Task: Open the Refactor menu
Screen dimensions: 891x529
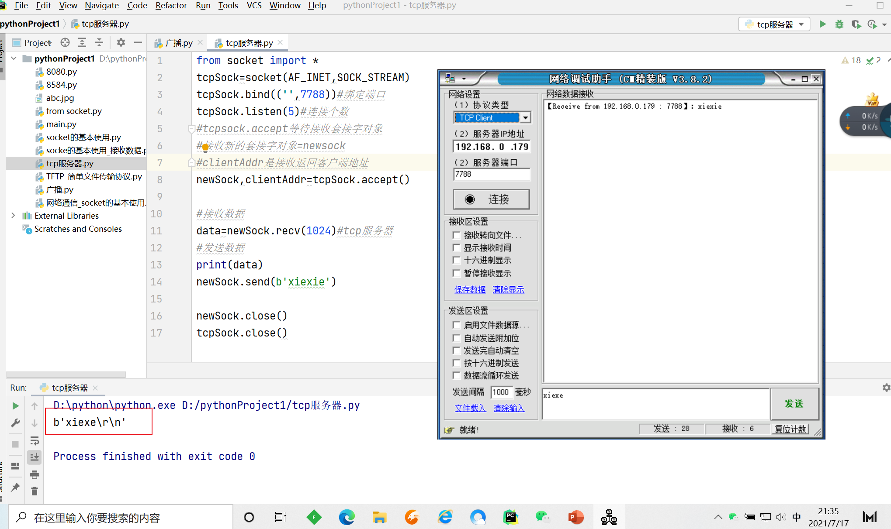Action: (x=171, y=6)
